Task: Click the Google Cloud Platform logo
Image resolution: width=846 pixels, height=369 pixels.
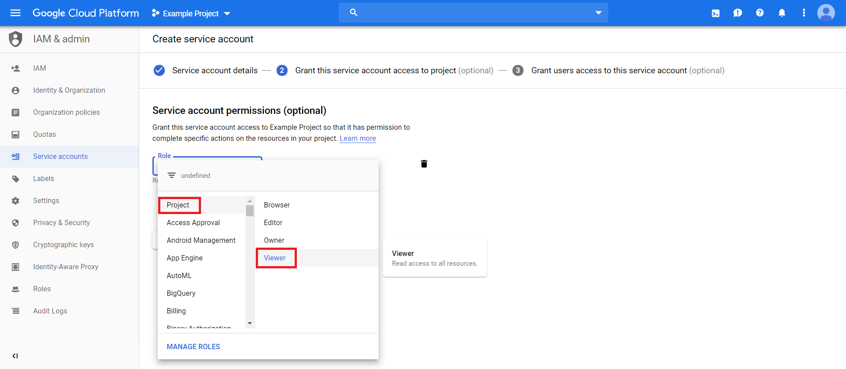Action: click(86, 13)
